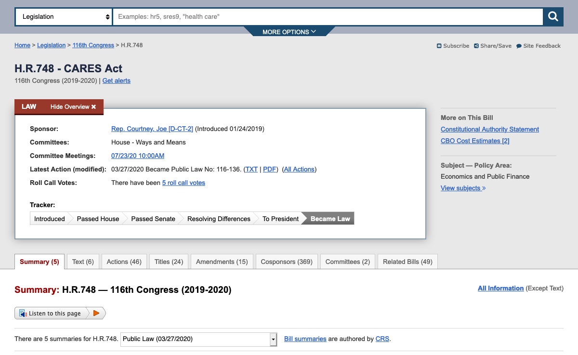Open the Legislation search category dropdown

64,17
